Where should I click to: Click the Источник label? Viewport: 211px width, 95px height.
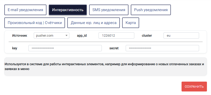coord(20,36)
